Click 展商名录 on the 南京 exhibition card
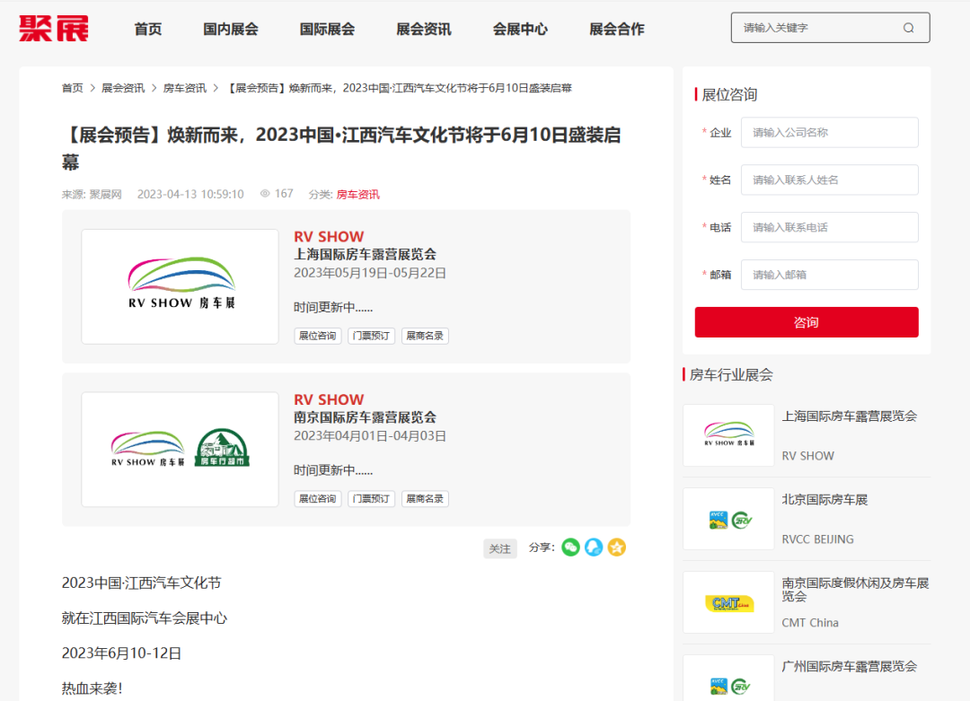970x701 pixels. [425, 499]
